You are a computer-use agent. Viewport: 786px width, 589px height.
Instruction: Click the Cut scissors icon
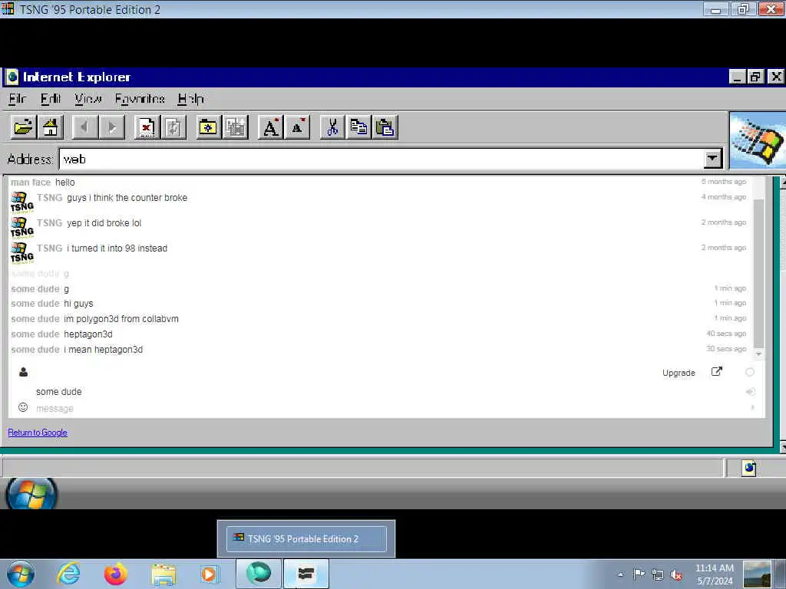332,127
